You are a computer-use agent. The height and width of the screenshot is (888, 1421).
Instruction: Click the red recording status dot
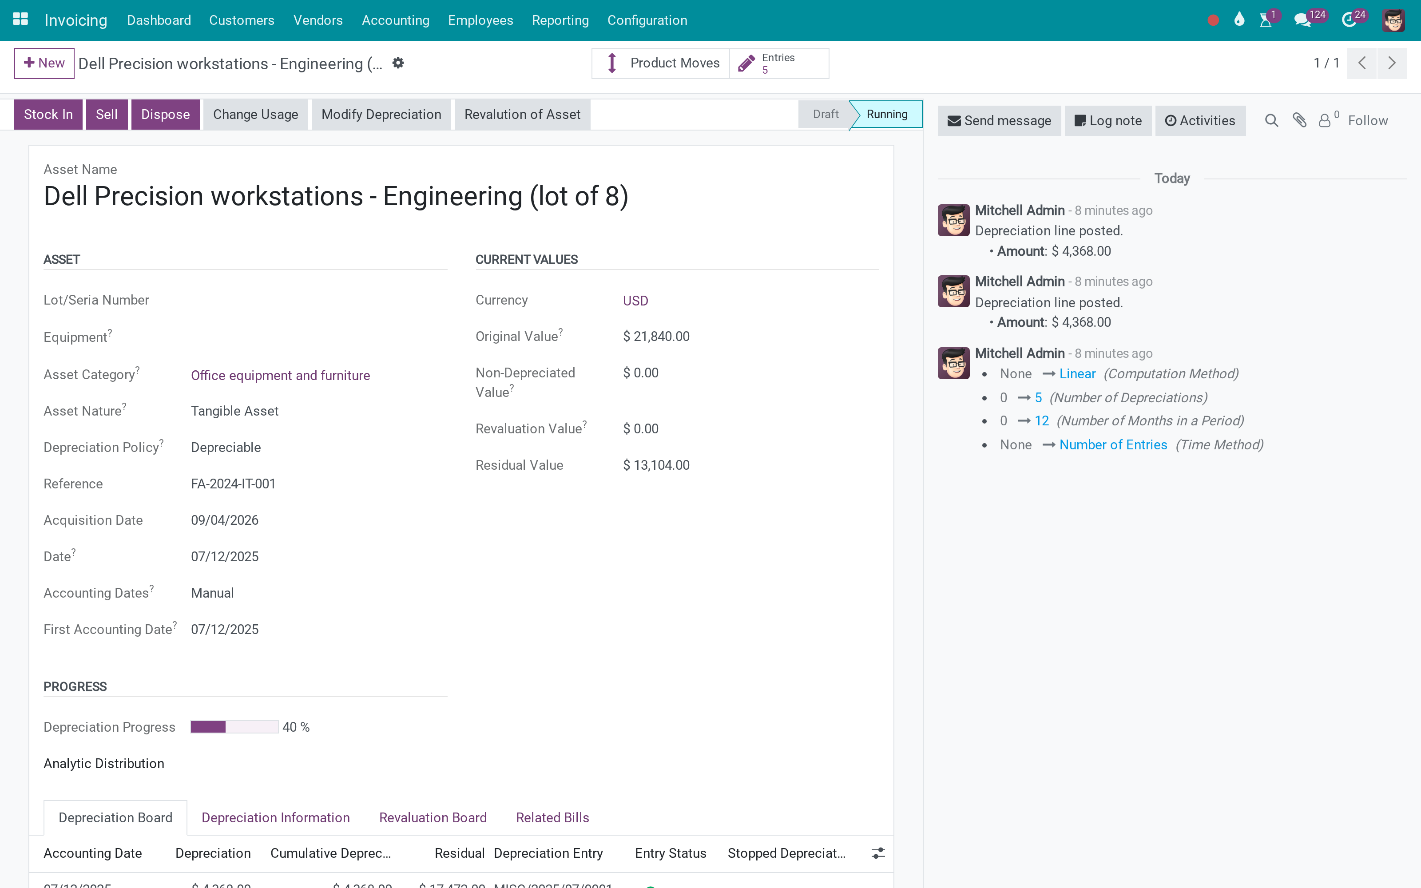click(x=1213, y=20)
